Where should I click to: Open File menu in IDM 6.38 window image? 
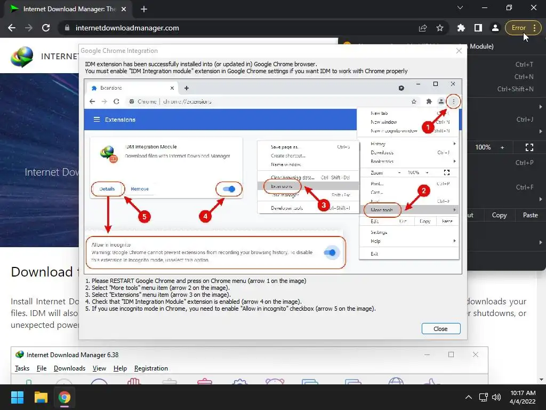pyautogui.click(x=42, y=368)
